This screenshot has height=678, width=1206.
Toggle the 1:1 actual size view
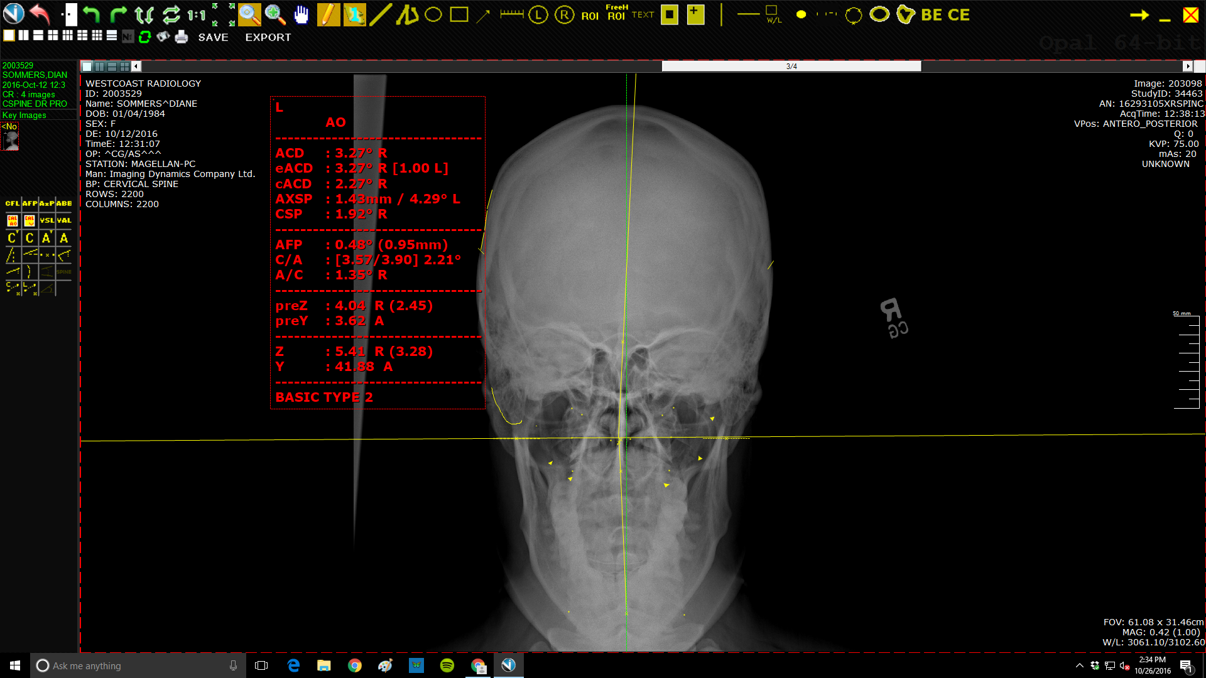pos(197,14)
